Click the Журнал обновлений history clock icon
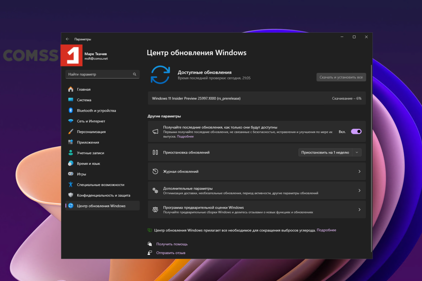422x281 pixels. [x=155, y=171]
